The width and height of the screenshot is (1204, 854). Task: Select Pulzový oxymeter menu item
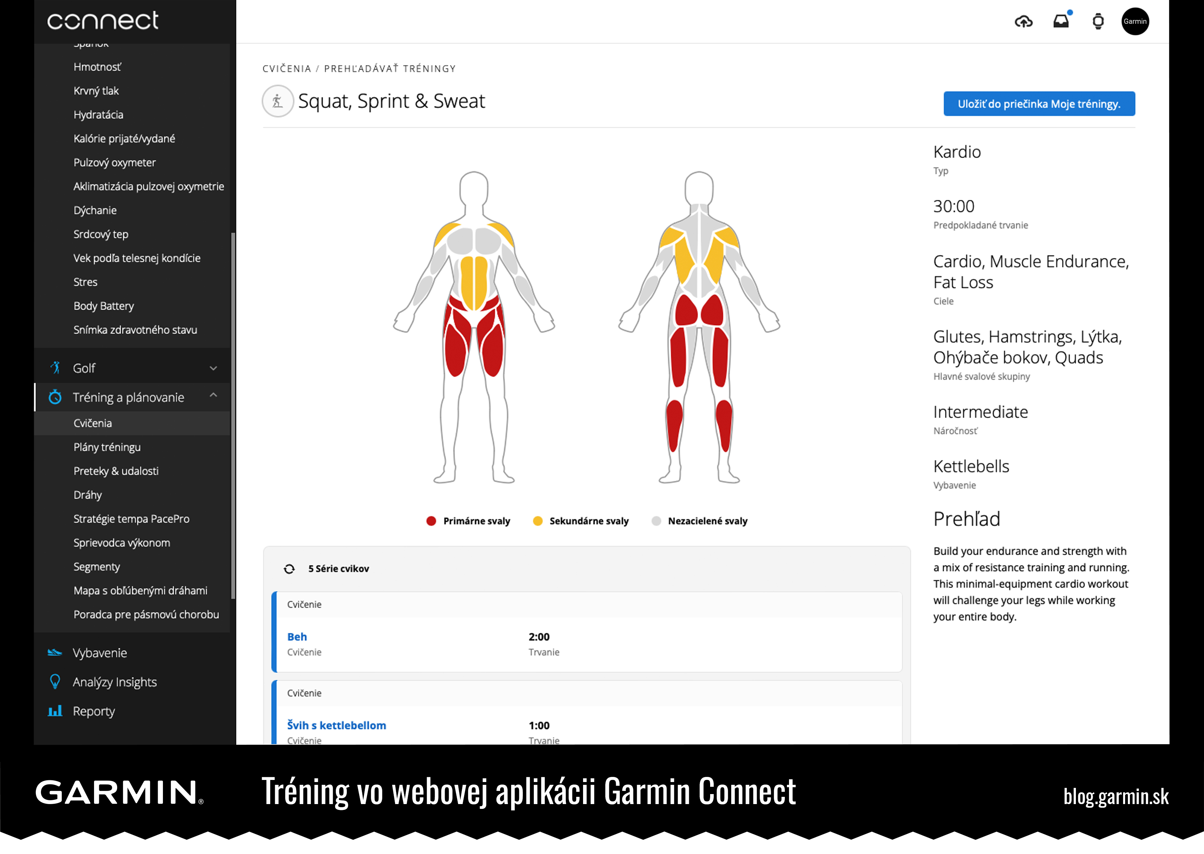point(115,163)
